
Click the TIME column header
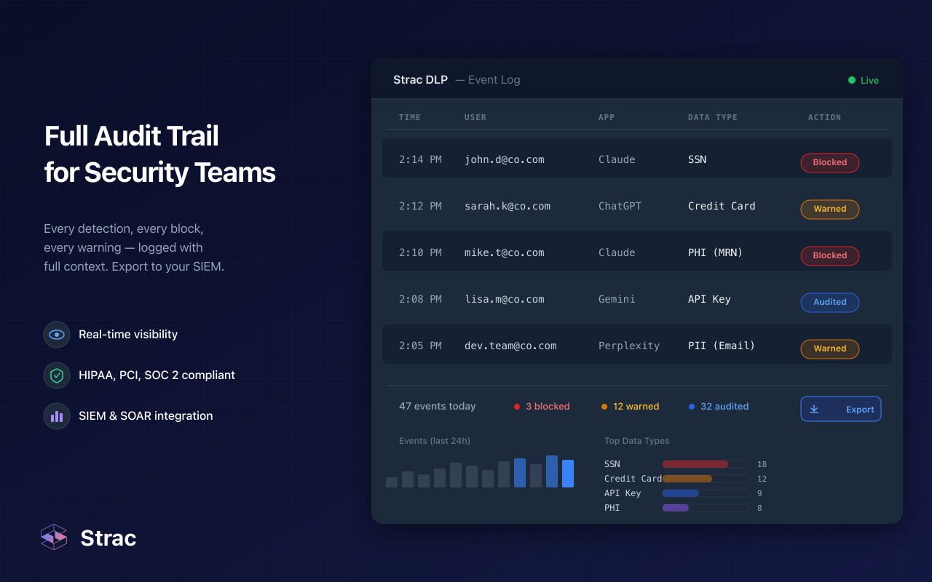(410, 117)
